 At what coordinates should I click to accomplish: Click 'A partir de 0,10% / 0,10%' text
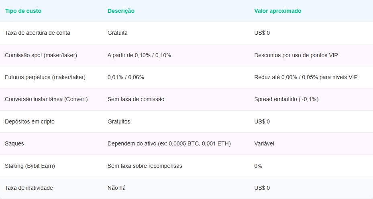[x=139, y=55]
